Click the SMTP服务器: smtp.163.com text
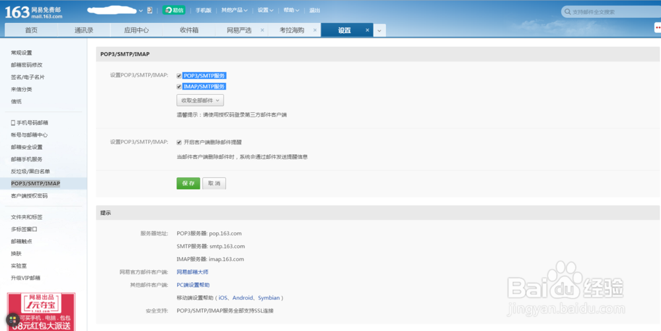The image size is (661, 331). [x=211, y=247]
